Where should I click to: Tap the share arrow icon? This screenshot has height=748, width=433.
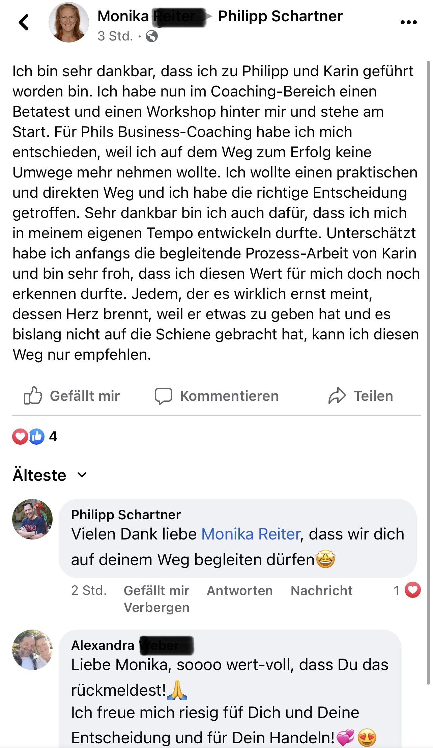click(x=337, y=396)
